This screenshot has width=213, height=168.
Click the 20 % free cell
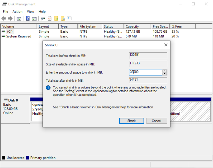(x=175, y=36)
